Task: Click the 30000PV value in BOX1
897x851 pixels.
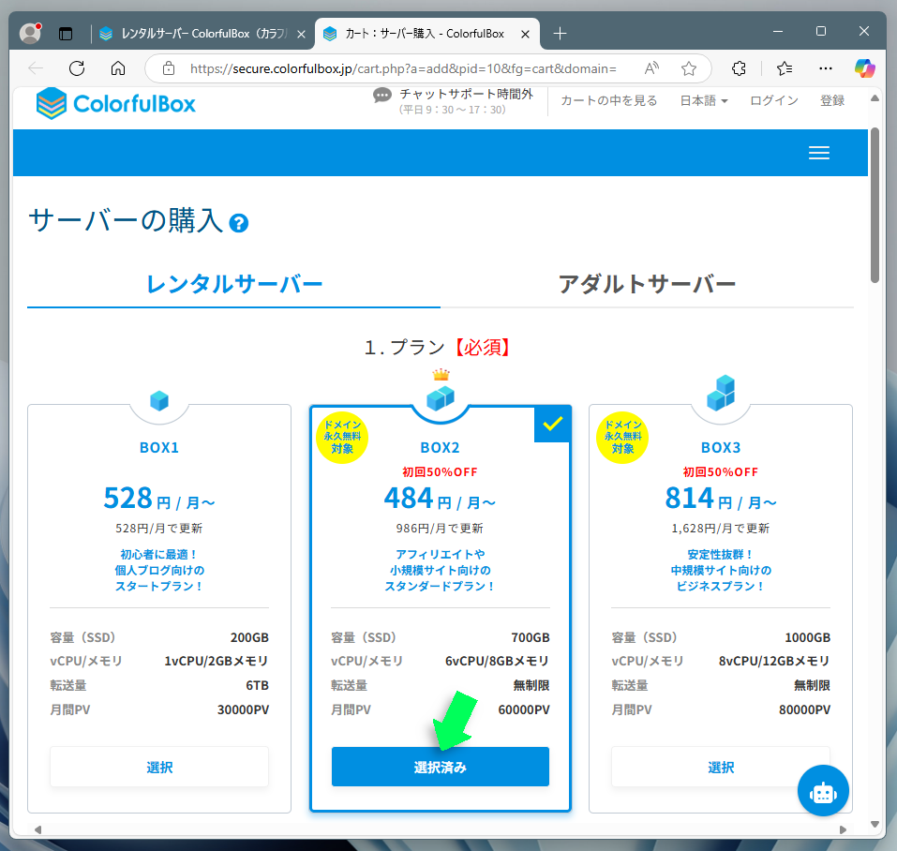Action: [243, 709]
